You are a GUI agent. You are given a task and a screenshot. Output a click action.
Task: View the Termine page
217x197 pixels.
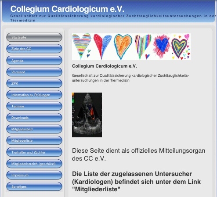point(34,106)
